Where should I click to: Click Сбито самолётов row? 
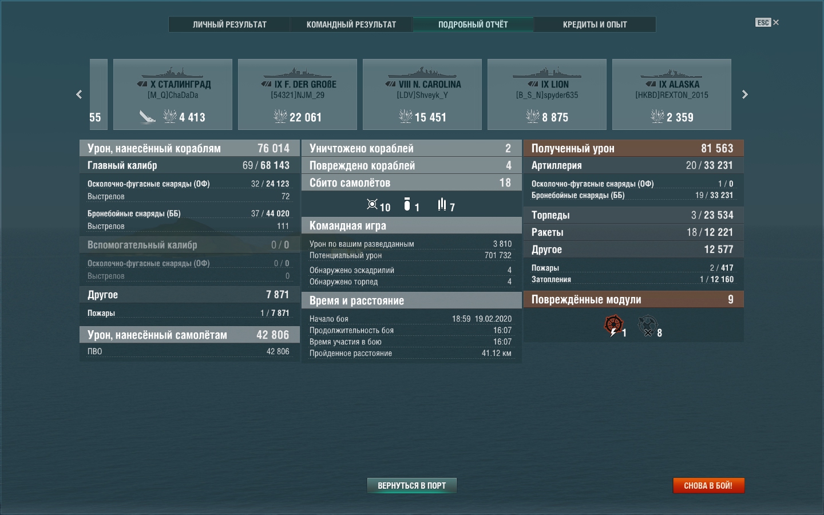coord(411,183)
